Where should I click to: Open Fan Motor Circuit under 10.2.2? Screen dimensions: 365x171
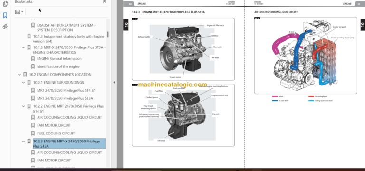[54, 125]
